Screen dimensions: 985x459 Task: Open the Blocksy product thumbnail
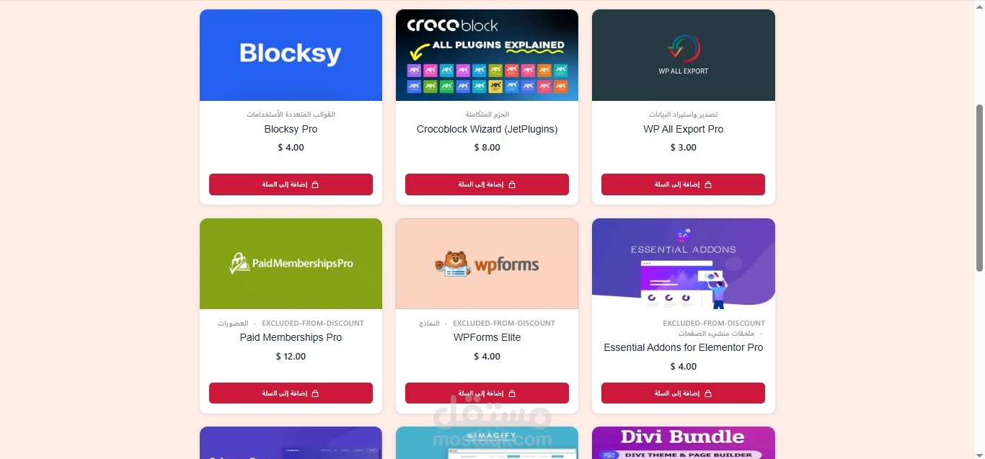291,55
